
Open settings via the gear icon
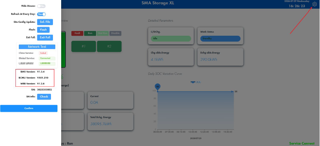[x=315, y=4]
